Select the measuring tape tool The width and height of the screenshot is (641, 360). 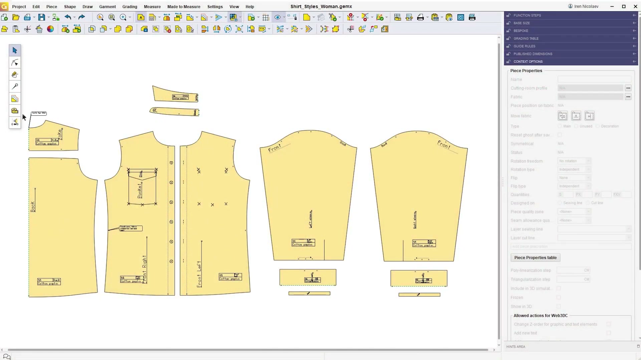[x=15, y=111]
